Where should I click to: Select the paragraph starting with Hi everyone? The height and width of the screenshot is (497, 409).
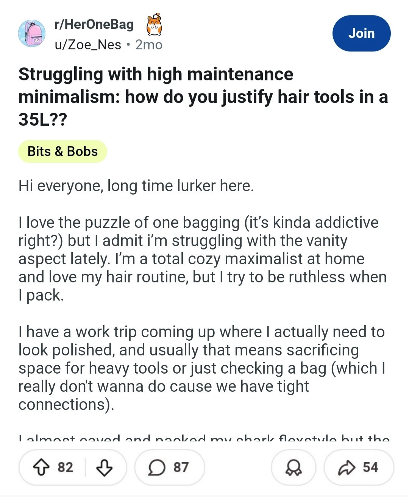tap(137, 185)
